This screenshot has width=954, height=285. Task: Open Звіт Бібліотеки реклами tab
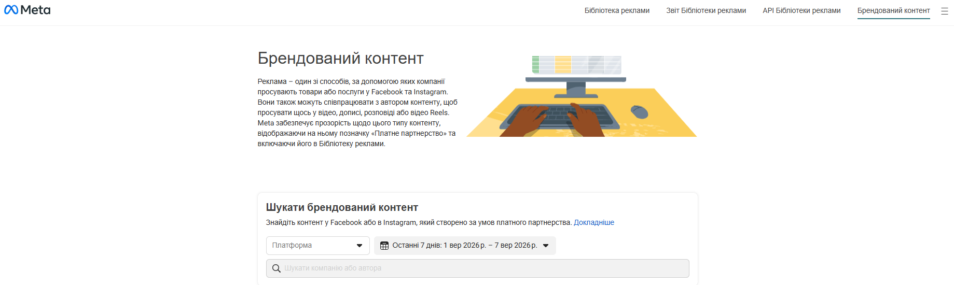pos(706,10)
